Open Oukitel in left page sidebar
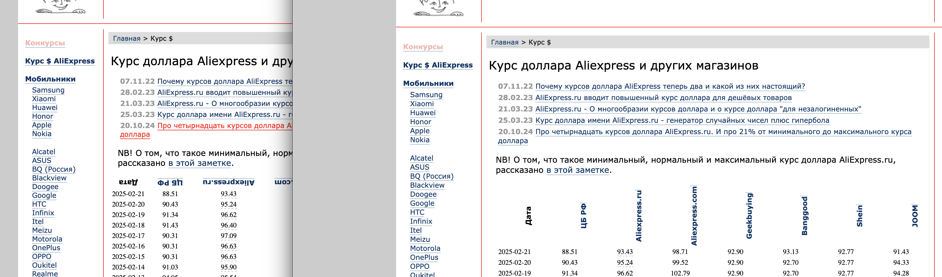 point(44,265)
